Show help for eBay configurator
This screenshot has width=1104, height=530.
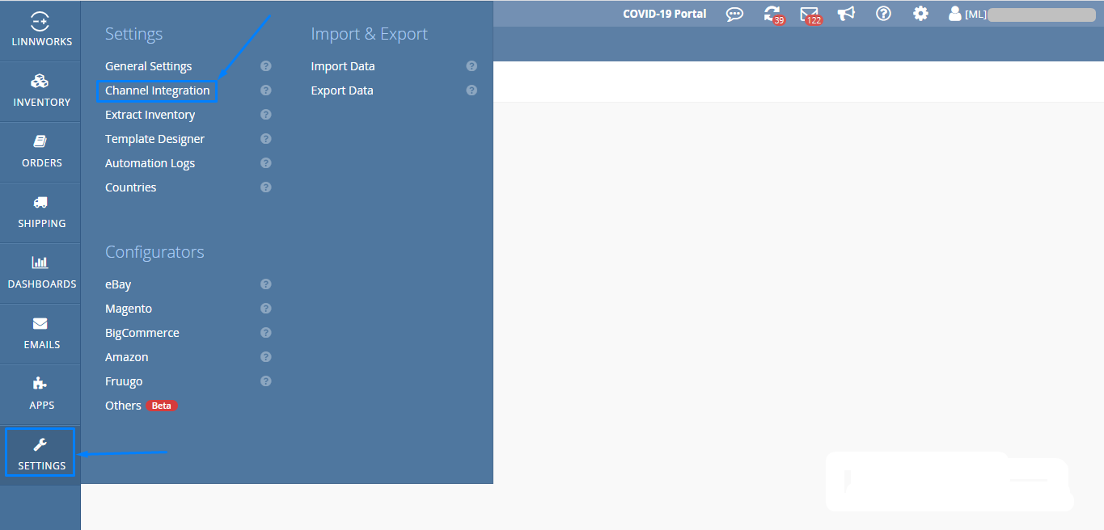pyautogui.click(x=266, y=284)
